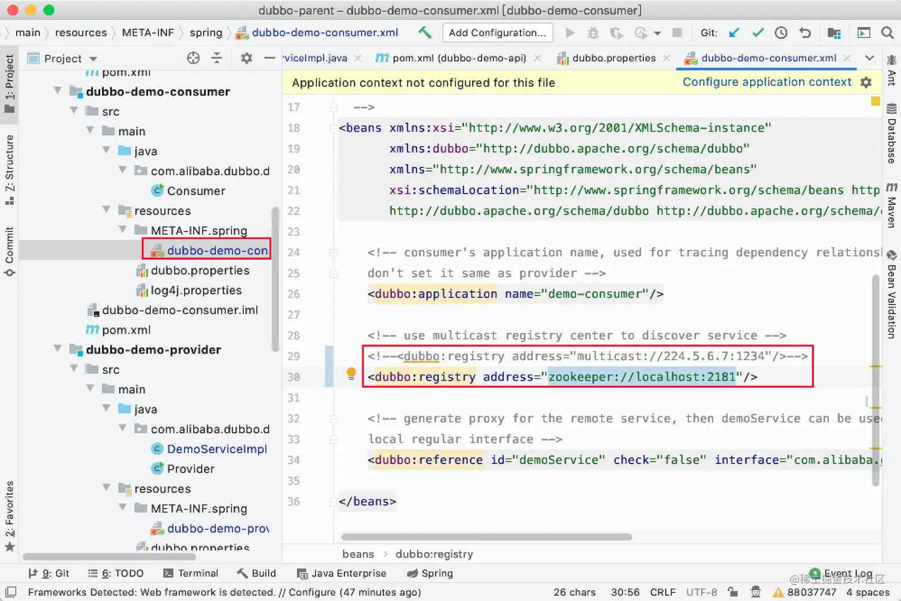Click the UTF-8 encoding selector
This screenshot has height=601, width=901.
(x=701, y=592)
